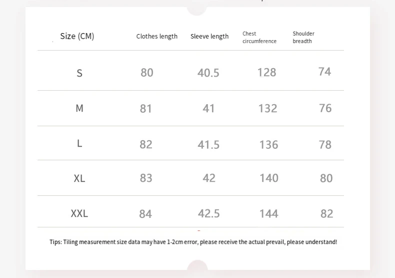The width and height of the screenshot is (395, 278).
Task: Click the S size row label
Action: pyautogui.click(x=79, y=73)
